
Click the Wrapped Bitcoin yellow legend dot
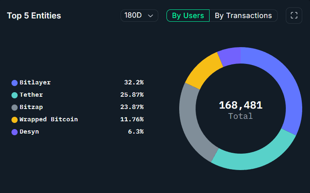pos(15,120)
